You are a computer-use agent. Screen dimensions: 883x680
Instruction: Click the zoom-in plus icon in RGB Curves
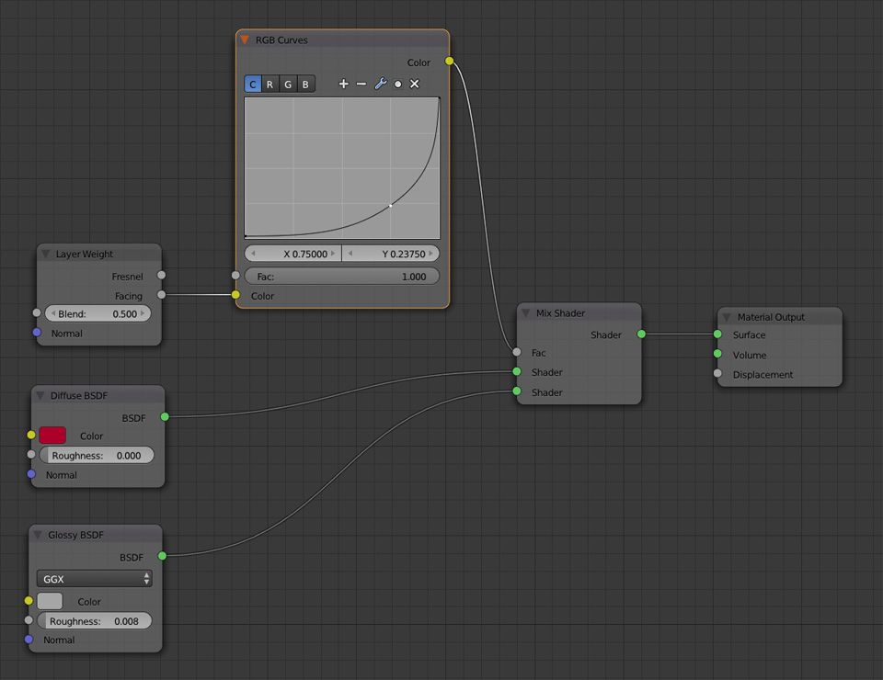[x=343, y=84]
